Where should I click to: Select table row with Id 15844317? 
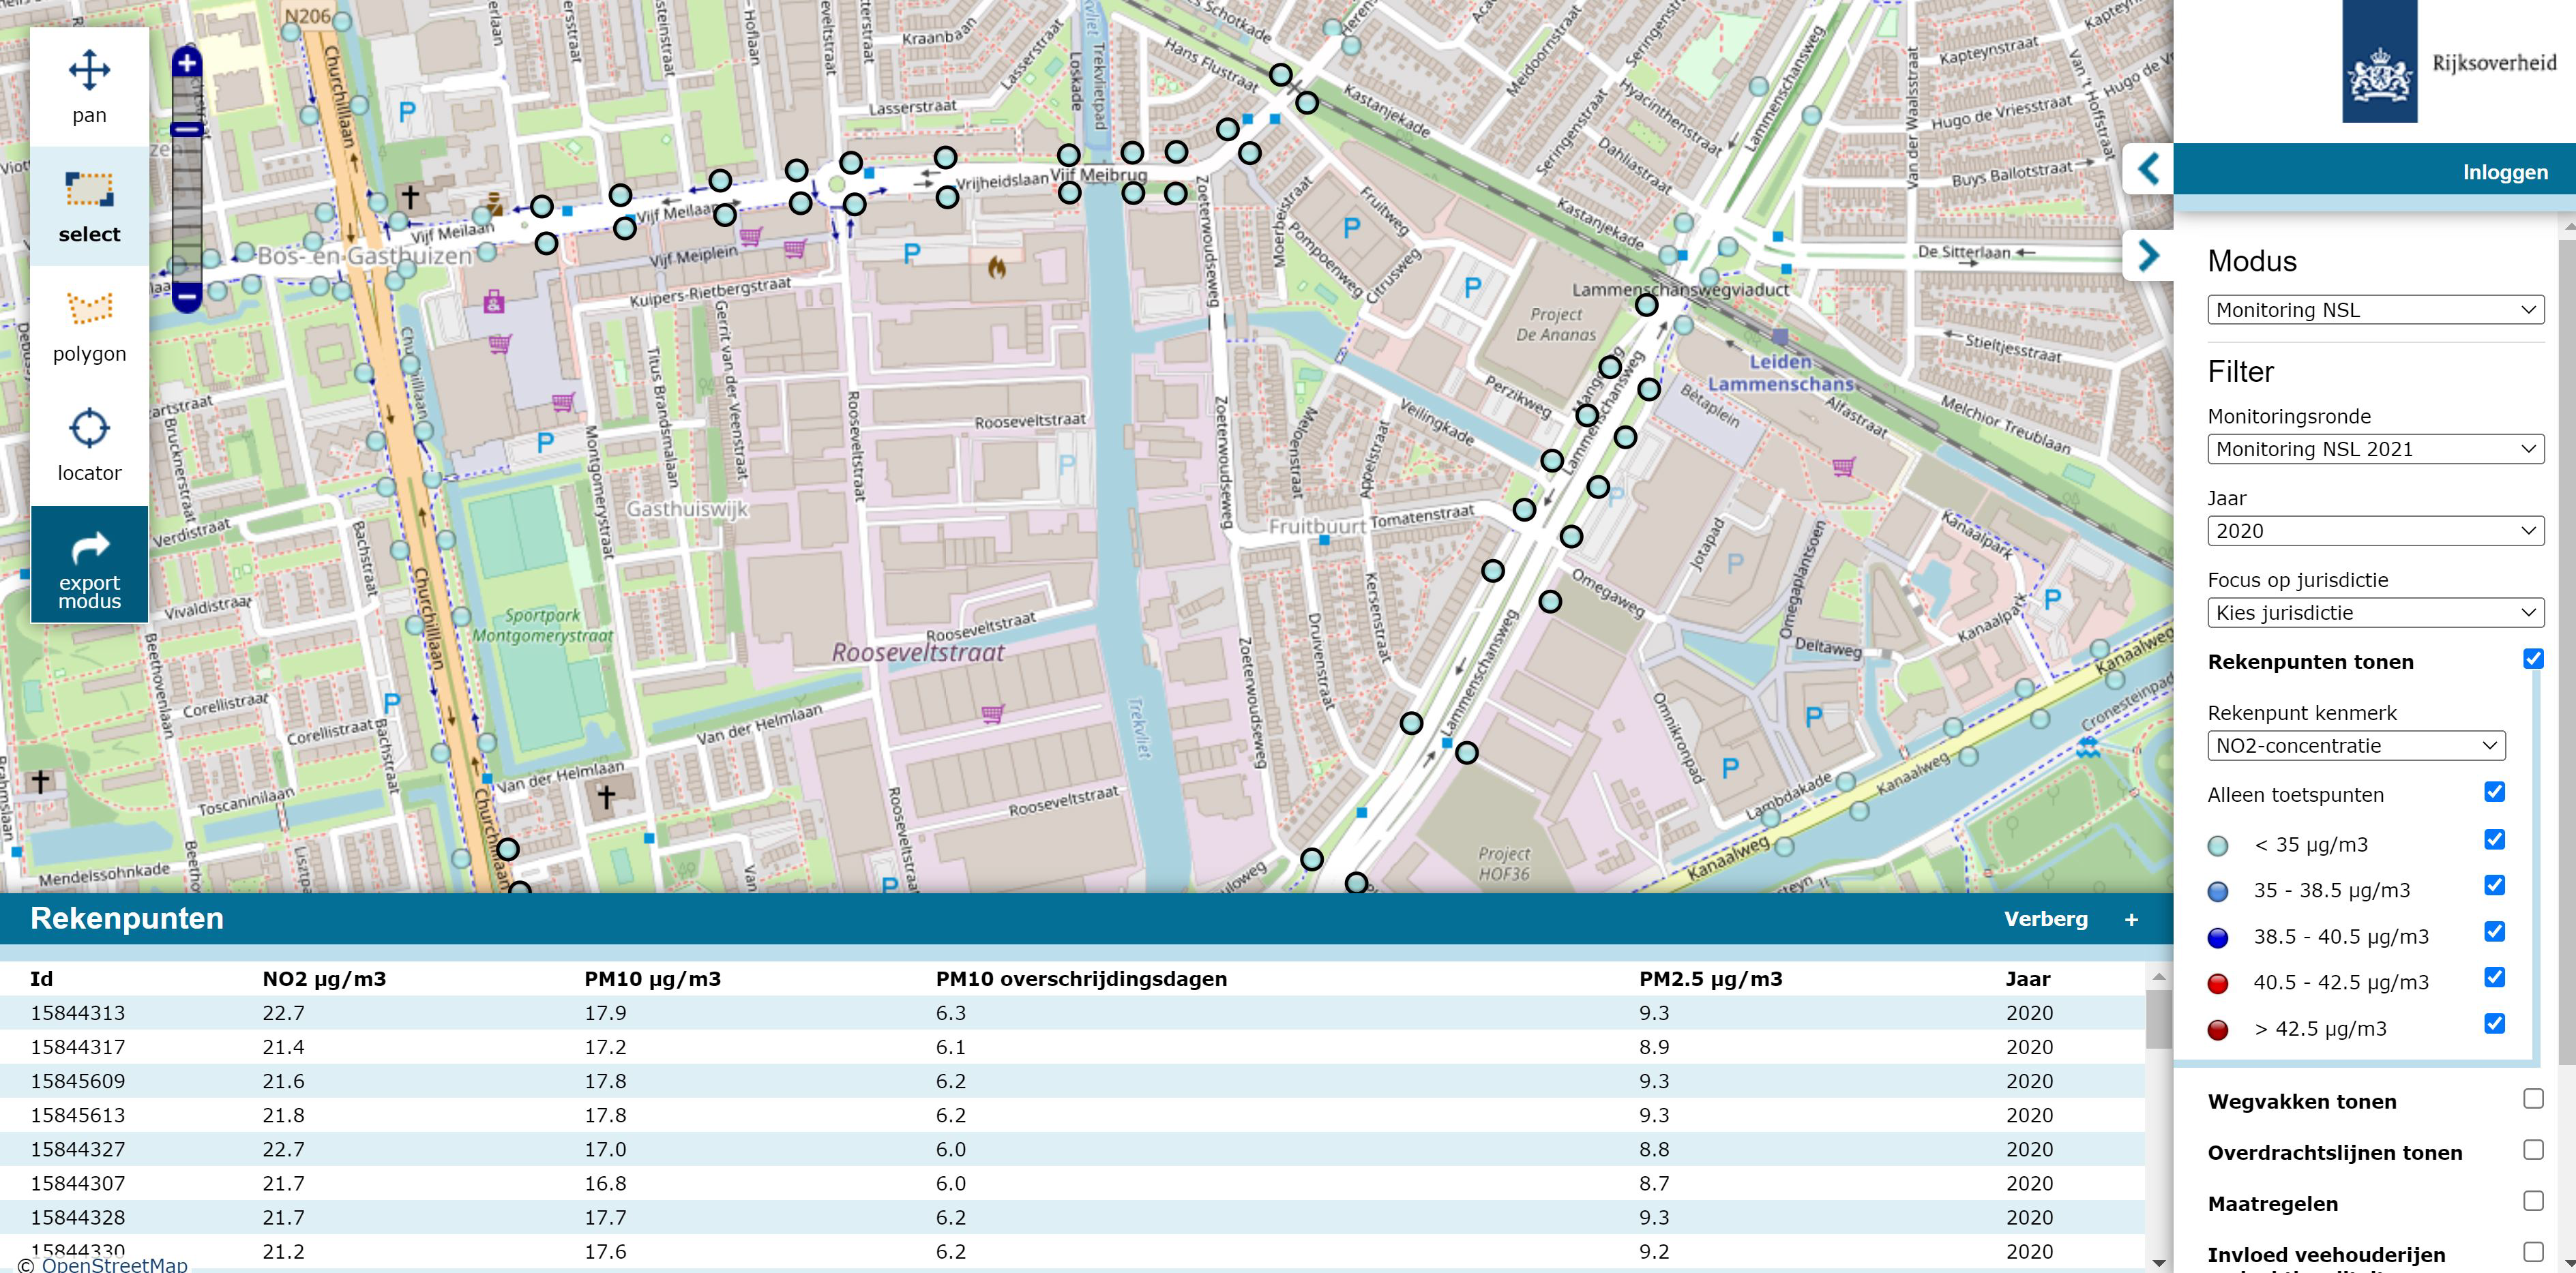[x=1072, y=1047]
